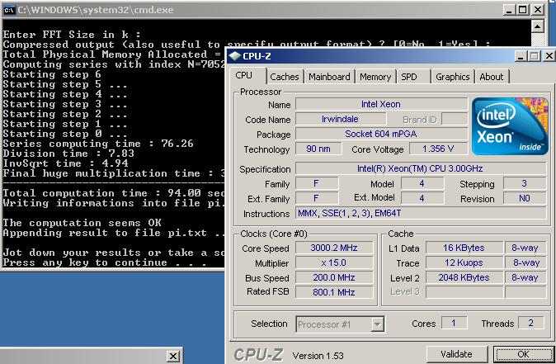Go to the SPD tab
This screenshot has width=556, height=364.
409,77
